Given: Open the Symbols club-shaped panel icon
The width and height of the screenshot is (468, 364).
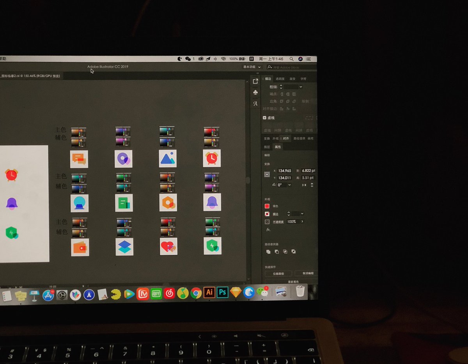Looking at the screenshot, I should tap(255, 92).
